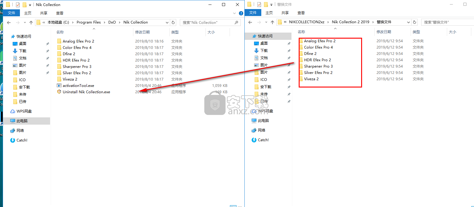Click properties quick-access icon in 替换文件 title bar

click(259, 5)
